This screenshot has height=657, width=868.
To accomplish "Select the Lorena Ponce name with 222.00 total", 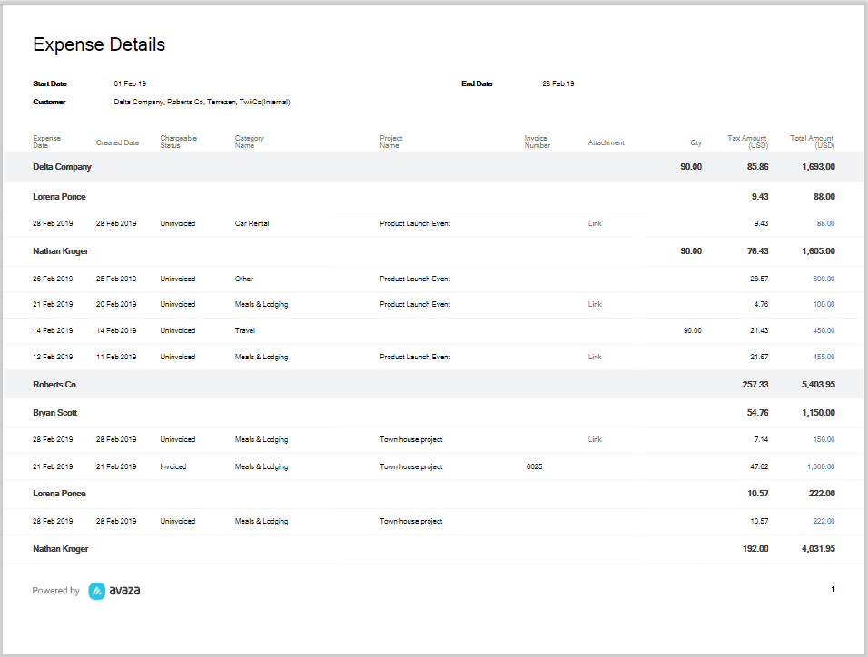I will pos(59,494).
